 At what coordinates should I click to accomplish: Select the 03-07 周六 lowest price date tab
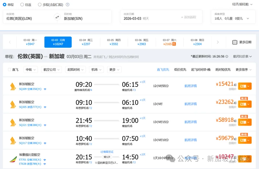pos(169,42)
